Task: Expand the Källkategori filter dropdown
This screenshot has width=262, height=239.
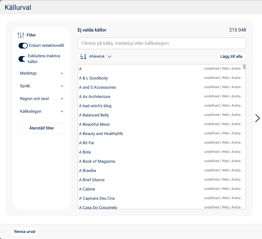Action: pyautogui.click(x=42, y=112)
